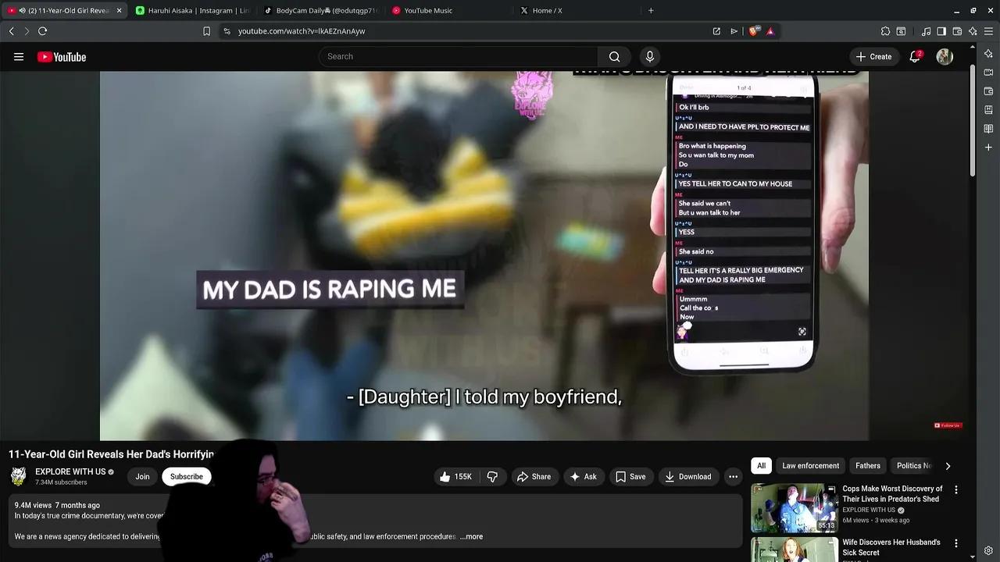This screenshot has width=1000, height=562.
Task: Open menu for Wife Discovers Her Husband's video
Action: pyautogui.click(x=955, y=543)
